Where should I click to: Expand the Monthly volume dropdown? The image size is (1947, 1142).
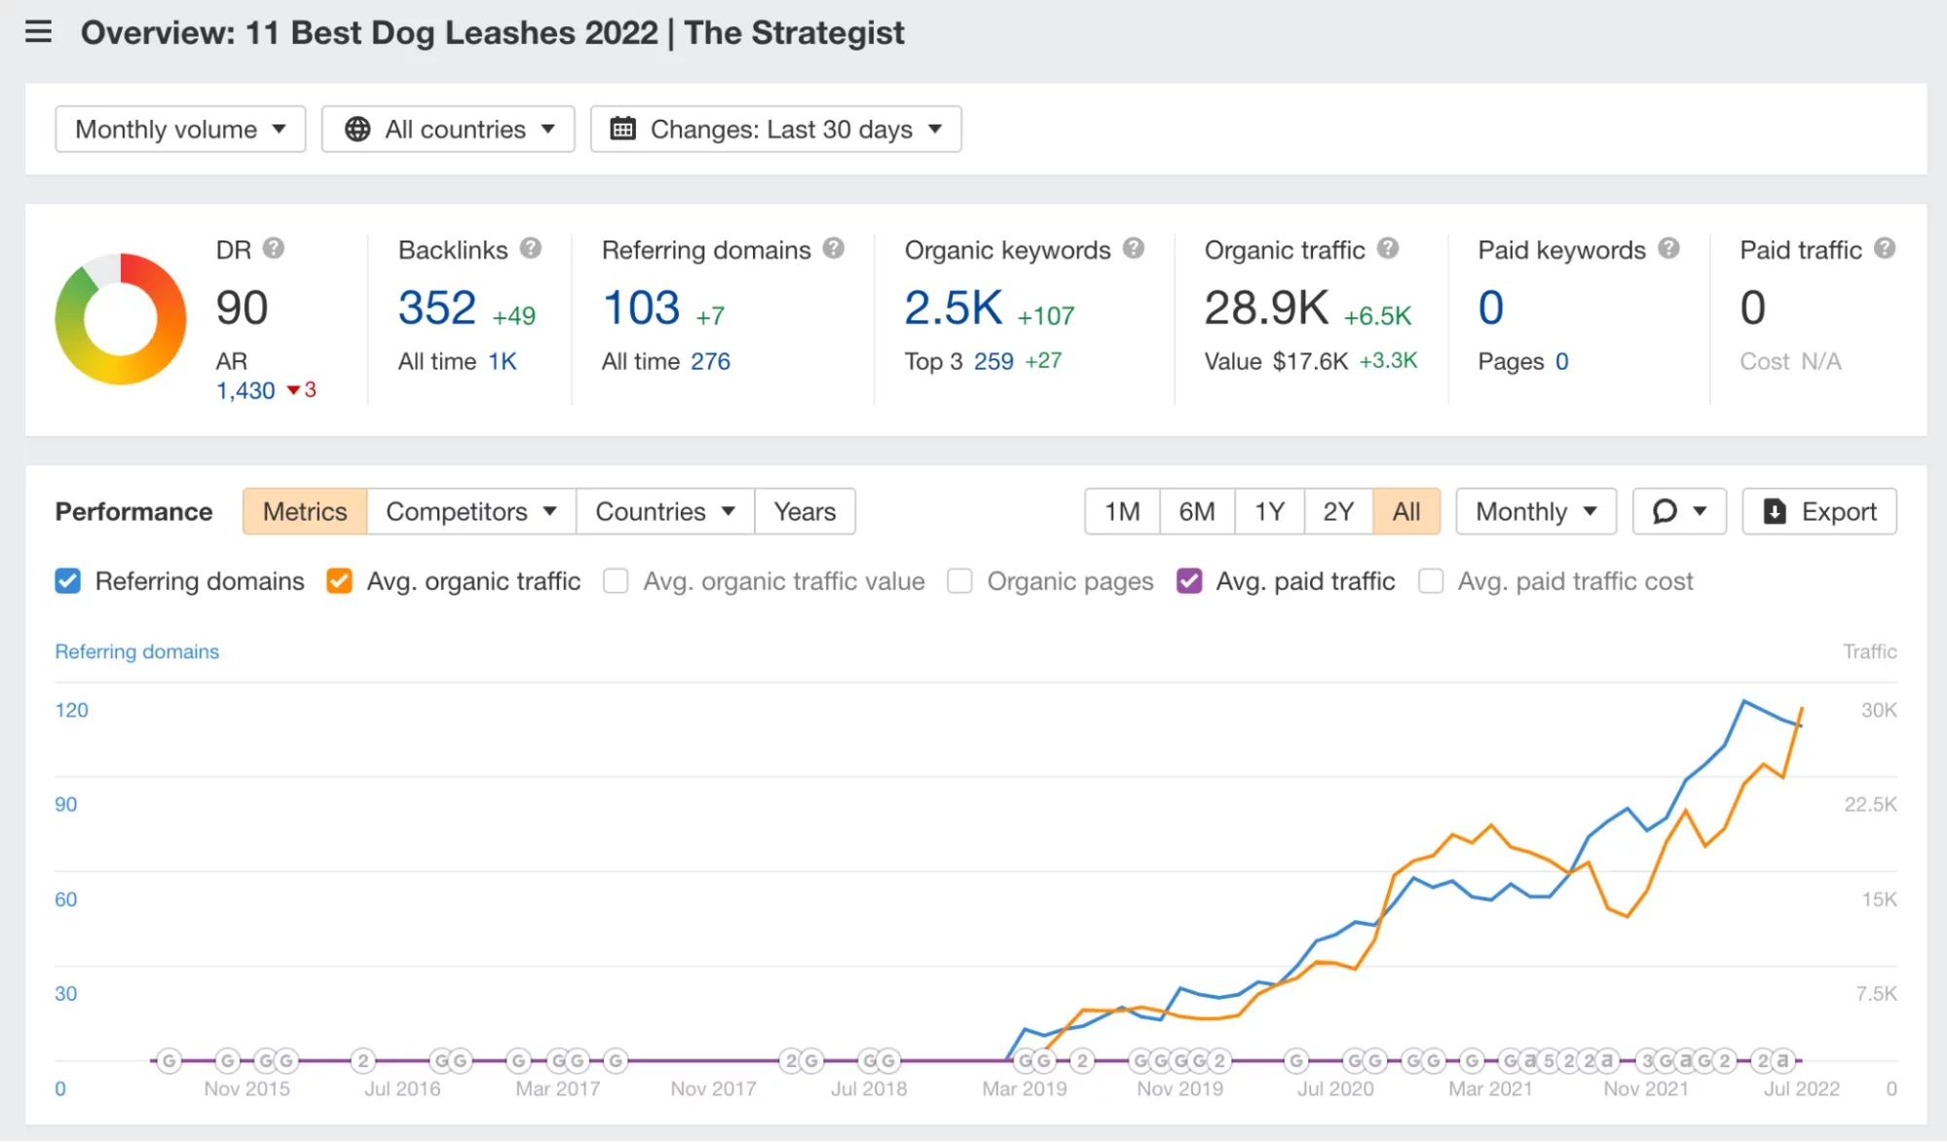(x=180, y=129)
